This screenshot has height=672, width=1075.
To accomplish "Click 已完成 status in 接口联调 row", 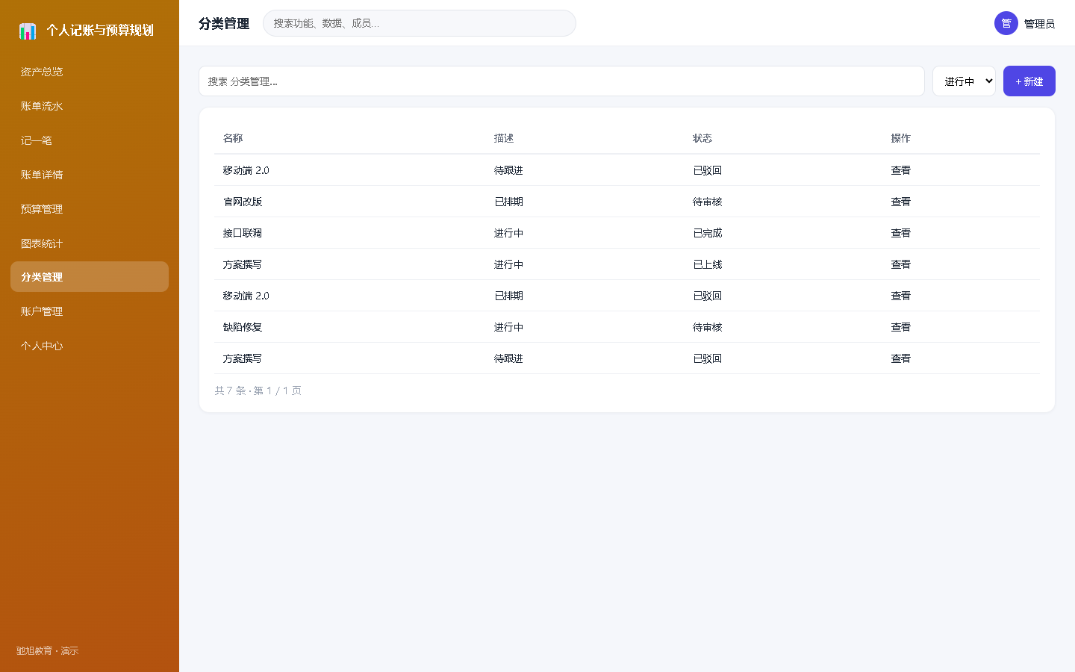I will (x=708, y=233).
